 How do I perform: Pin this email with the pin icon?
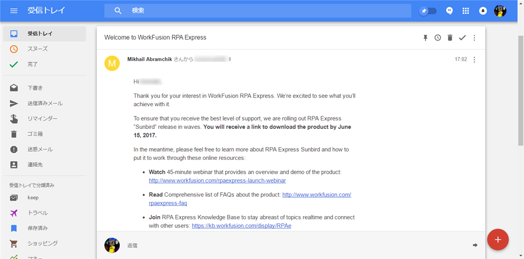click(x=425, y=38)
